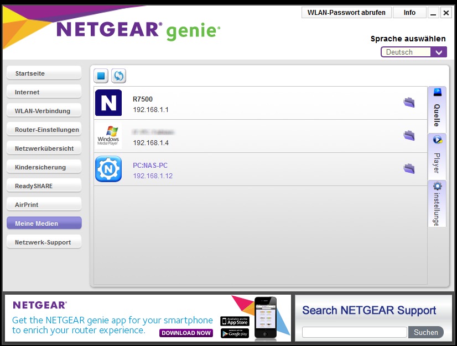Click WLAN-Passwort abrufen button
The image size is (457, 346).
click(x=346, y=13)
